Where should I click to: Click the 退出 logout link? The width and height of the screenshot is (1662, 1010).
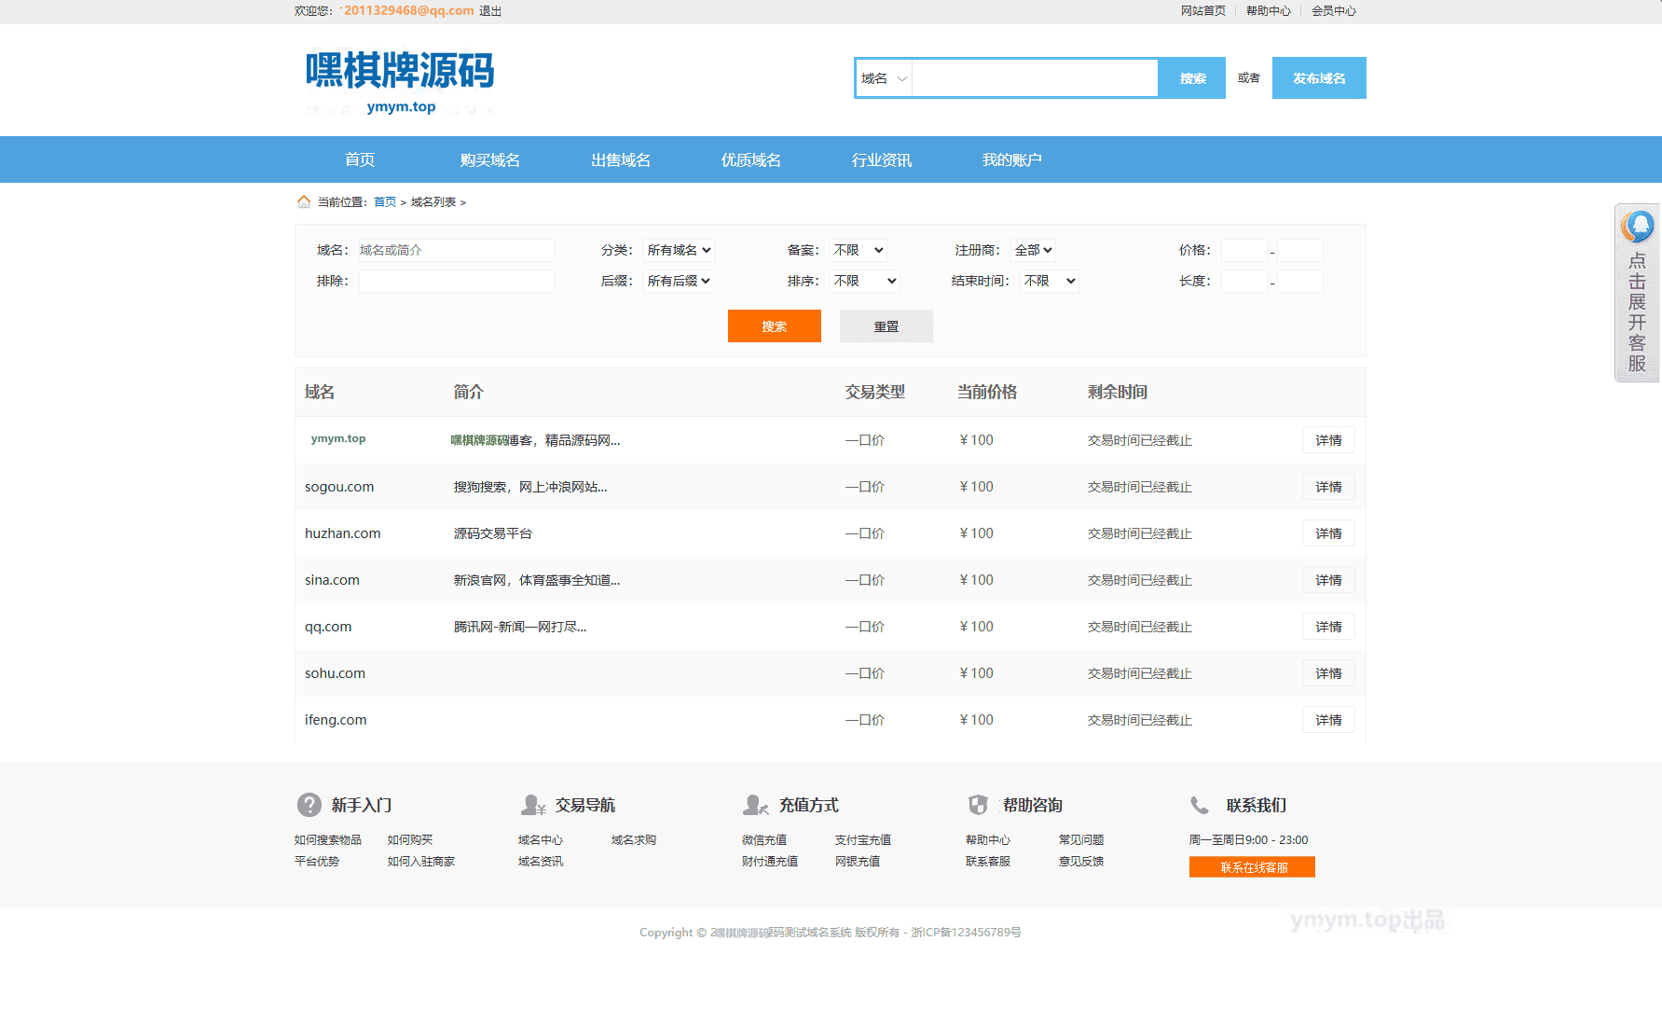(490, 11)
